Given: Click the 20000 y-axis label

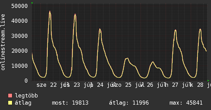Looking at the screenshot, I should click(x=19, y=51).
